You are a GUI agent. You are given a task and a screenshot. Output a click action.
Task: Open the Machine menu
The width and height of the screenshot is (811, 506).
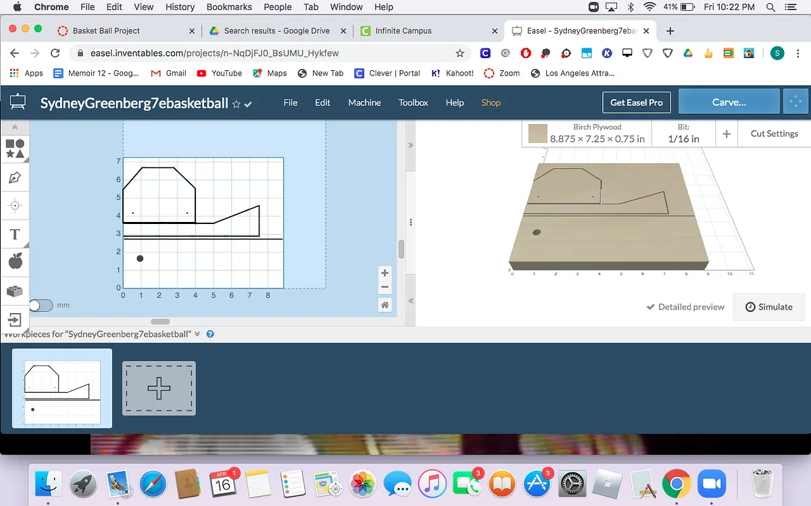click(364, 103)
